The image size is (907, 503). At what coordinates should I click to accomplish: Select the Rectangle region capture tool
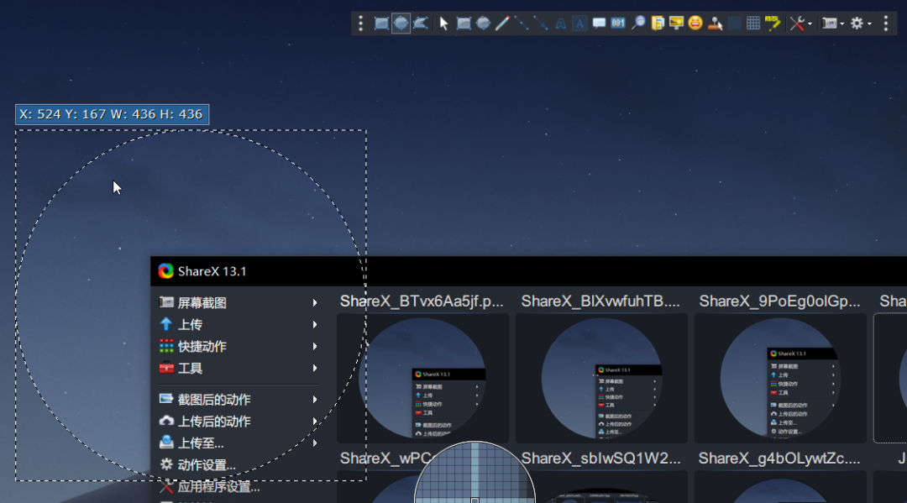click(381, 24)
